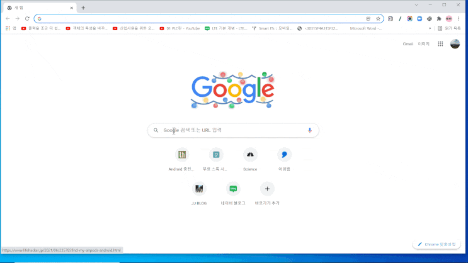The height and width of the screenshot is (263, 468).
Task: Click the pen-slash extension icon
Action: tap(400, 18)
